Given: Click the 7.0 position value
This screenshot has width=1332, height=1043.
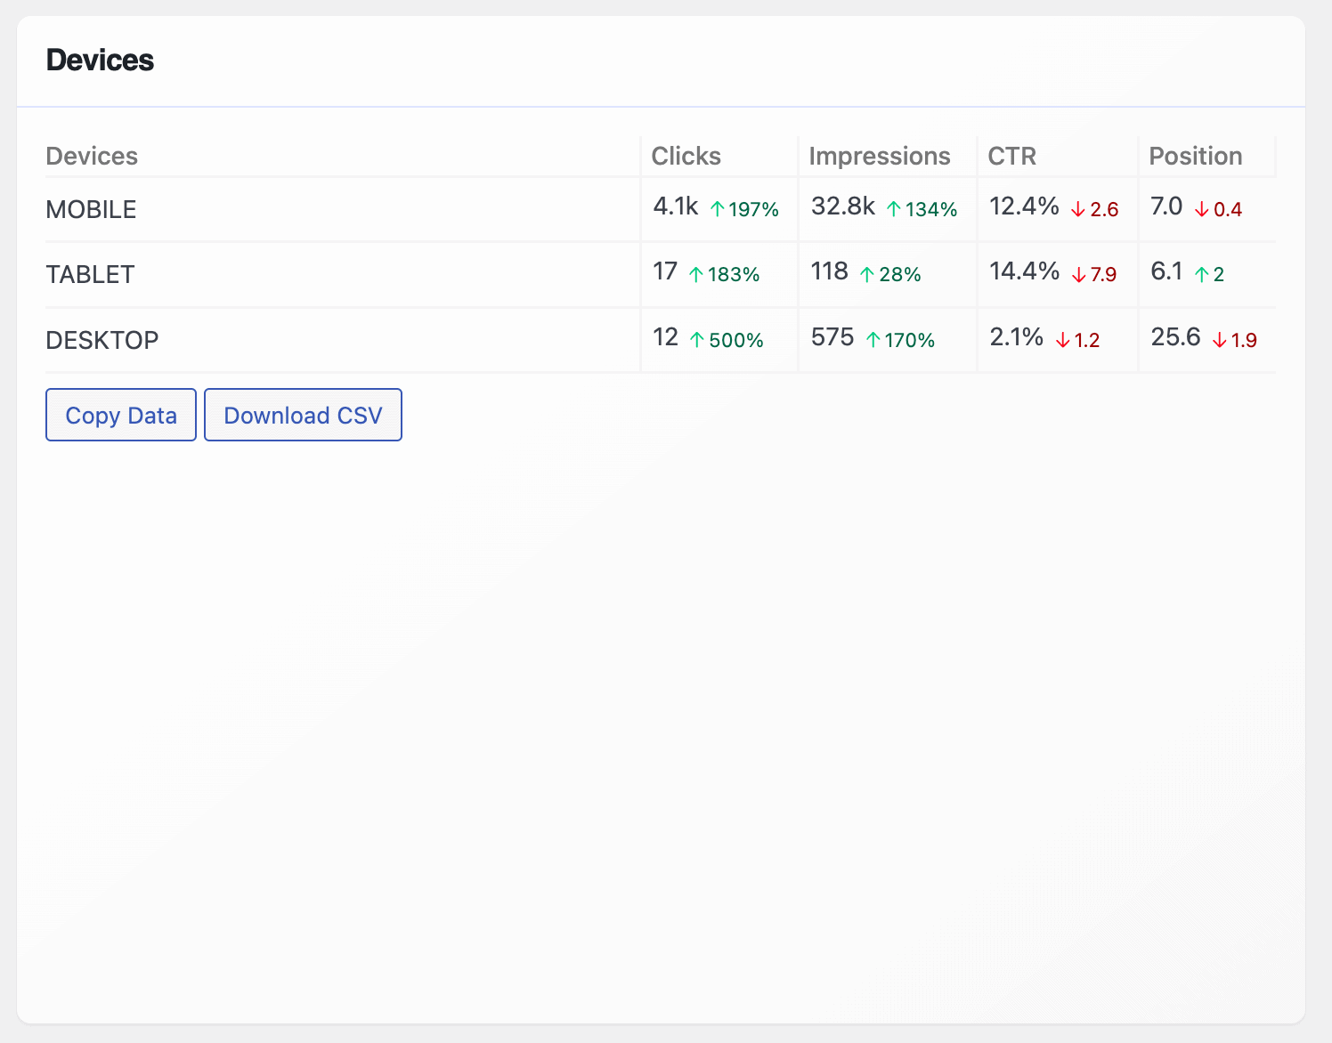Looking at the screenshot, I should (1166, 206).
